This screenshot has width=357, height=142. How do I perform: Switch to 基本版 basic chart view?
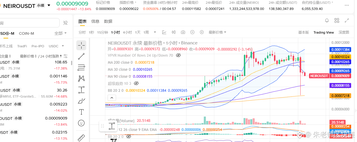(x=303, y=32)
